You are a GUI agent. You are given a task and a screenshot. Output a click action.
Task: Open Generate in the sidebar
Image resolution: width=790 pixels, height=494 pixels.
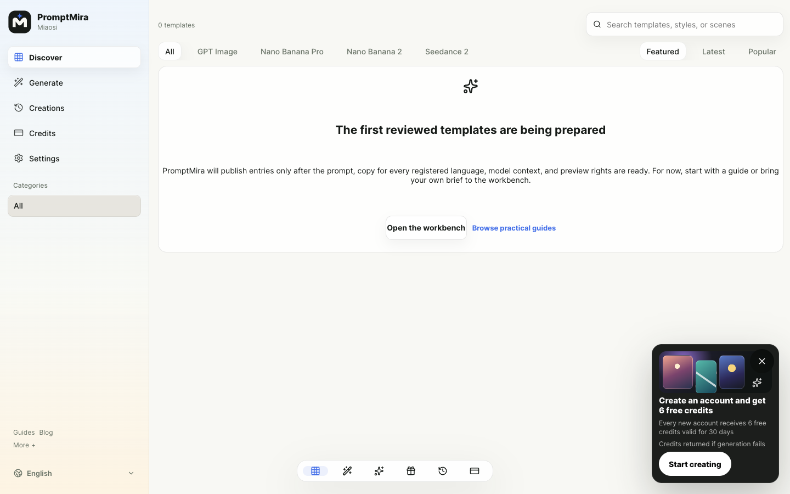pos(74,82)
